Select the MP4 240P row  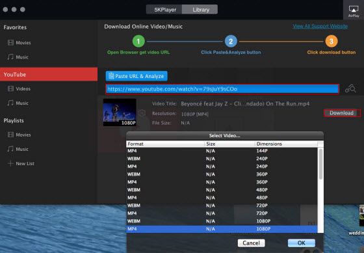(x=222, y=166)
